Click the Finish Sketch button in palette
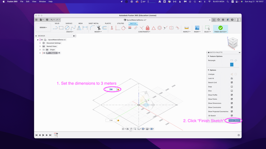 pos(234,120)
